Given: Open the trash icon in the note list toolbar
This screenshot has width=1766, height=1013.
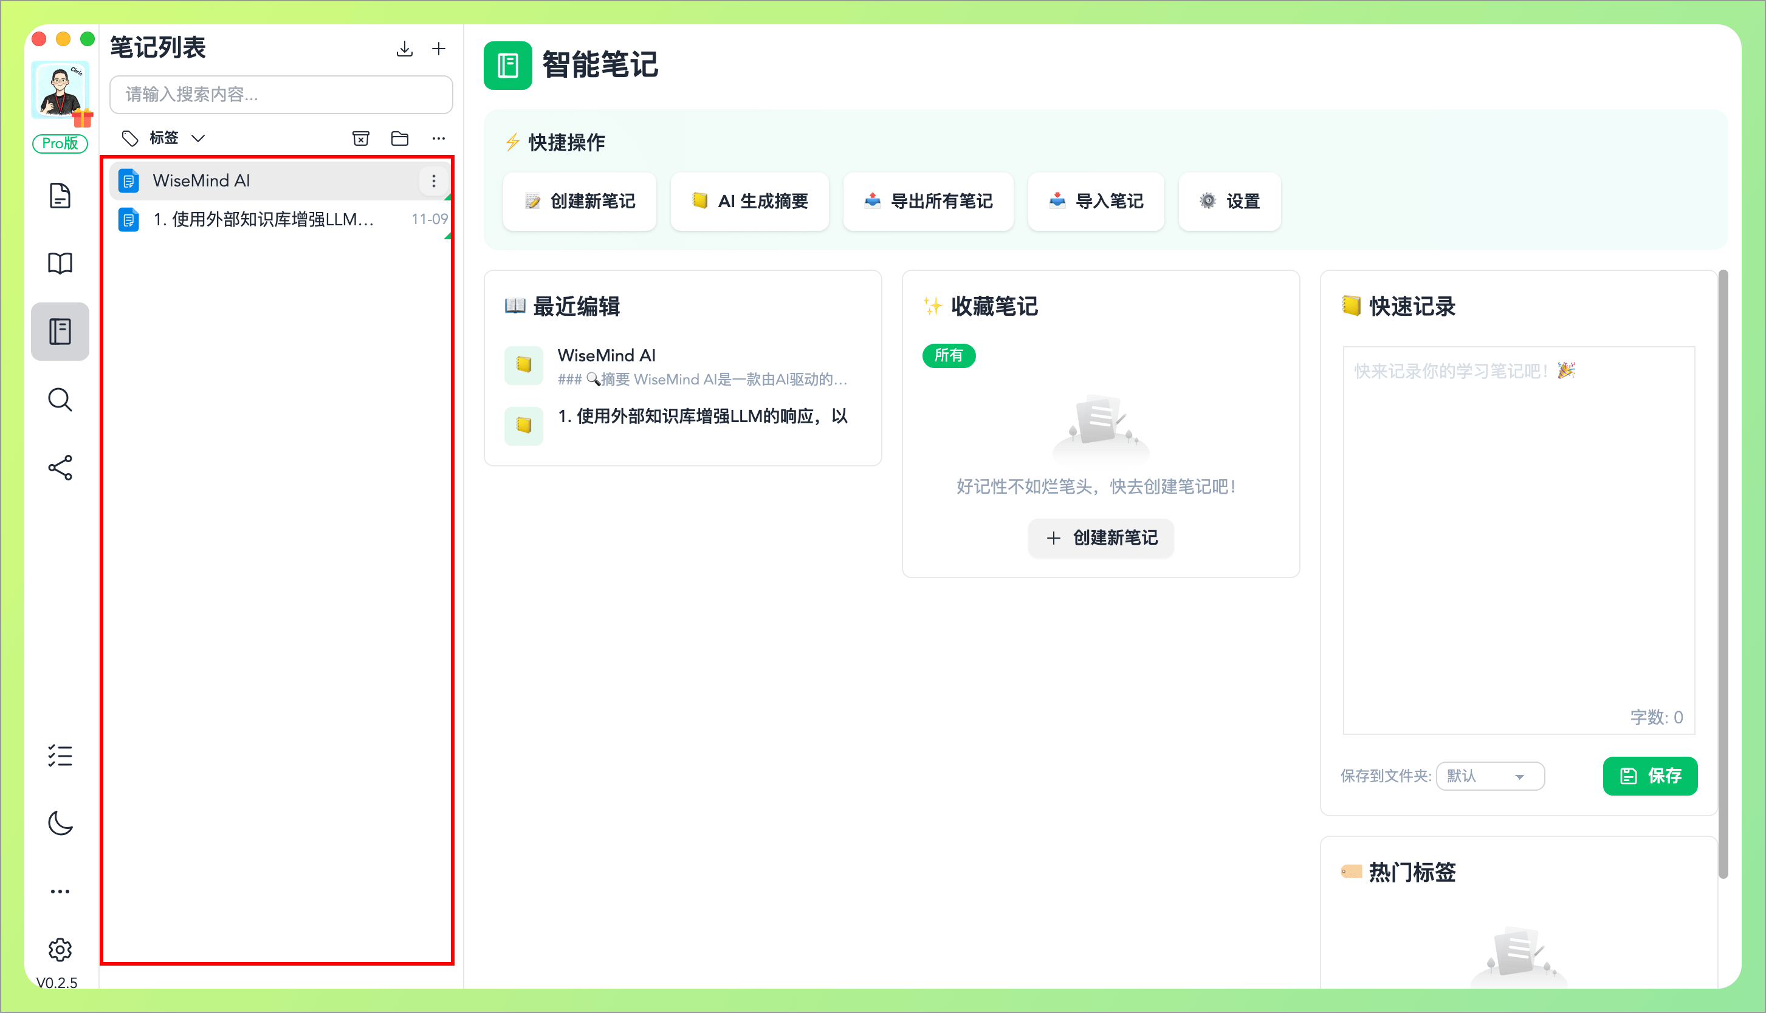Looking at the screenshot, I should click(360, 138).
